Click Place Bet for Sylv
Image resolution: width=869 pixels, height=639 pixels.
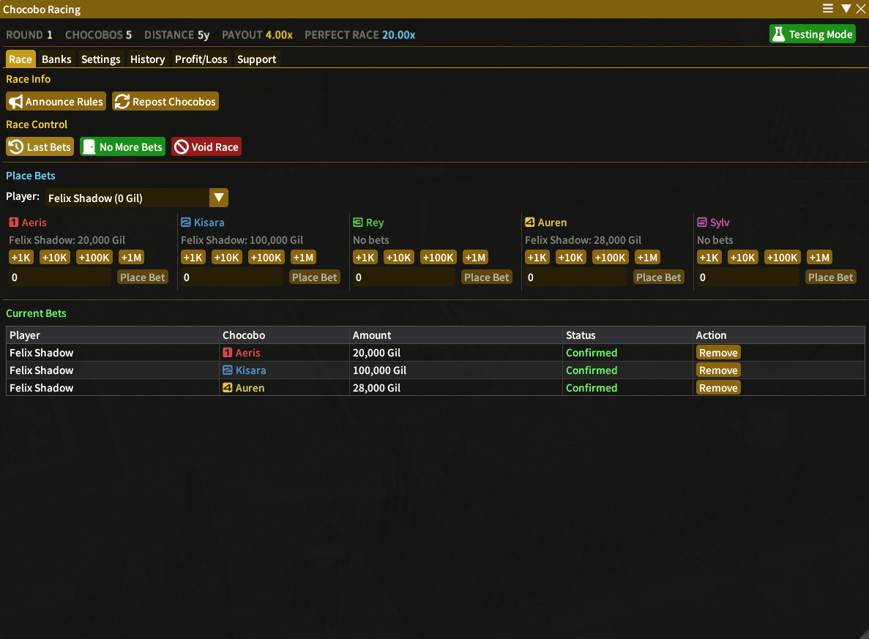[830, 277]
